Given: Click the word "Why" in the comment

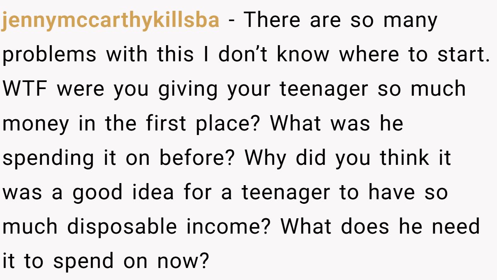Looking at the screenshot, I should [264, 158].
